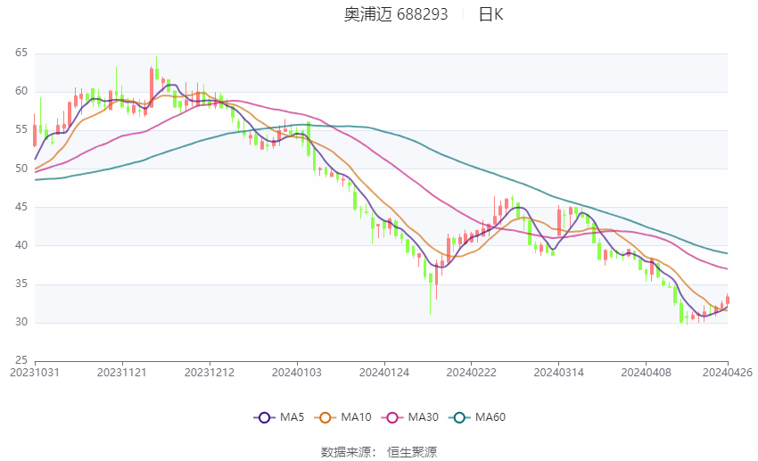Click the 奥浦迈 688293 chart title
This screenshot has height=461, width=758.
pos(396,14)
